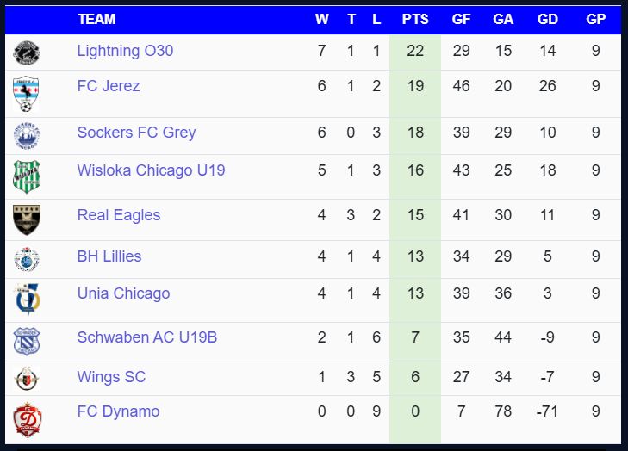Image resolution: width=628 pixels, height=451 pixels.
Task: Click the PTS column header
Action: pyautogui.click(x=415, y=19)
